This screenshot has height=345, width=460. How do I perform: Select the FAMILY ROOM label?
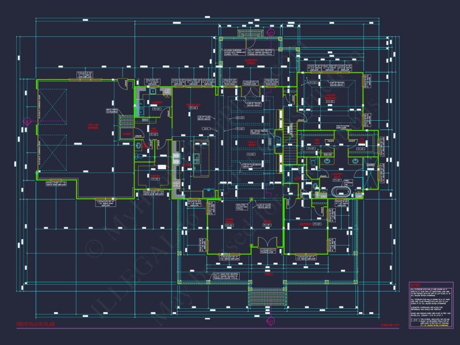(x=252, y=143)
